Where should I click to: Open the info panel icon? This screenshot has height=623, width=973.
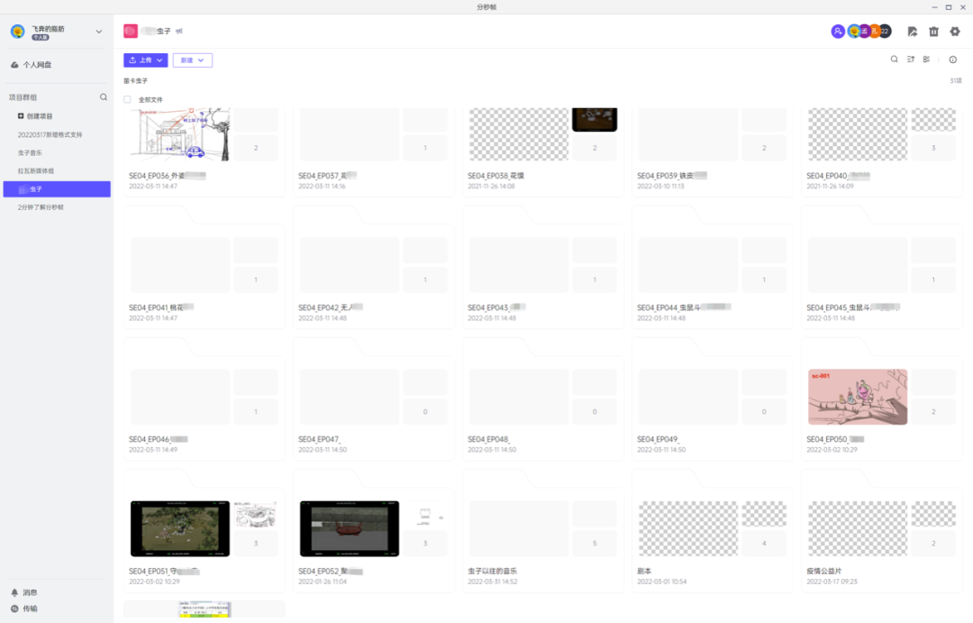click(953, 60)
